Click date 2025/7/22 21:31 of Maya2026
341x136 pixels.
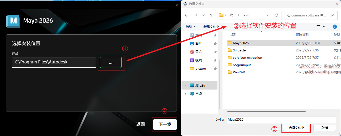coord(308,43)
